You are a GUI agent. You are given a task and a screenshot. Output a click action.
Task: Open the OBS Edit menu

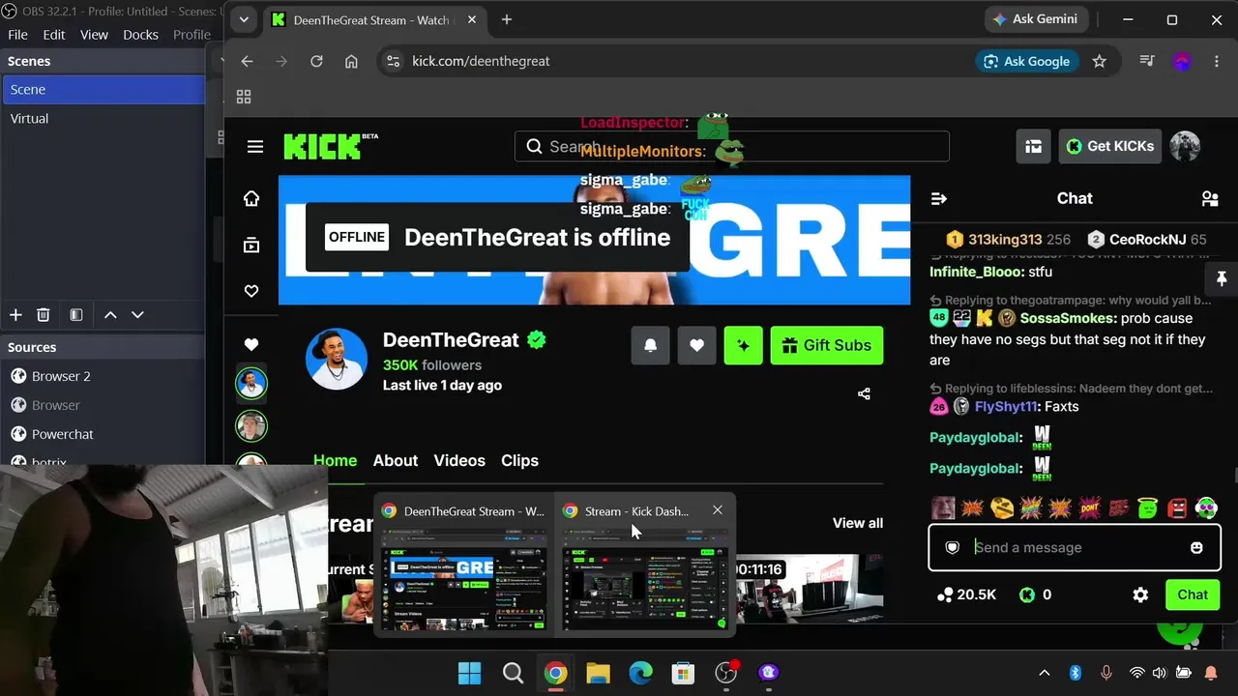point(54,34)
